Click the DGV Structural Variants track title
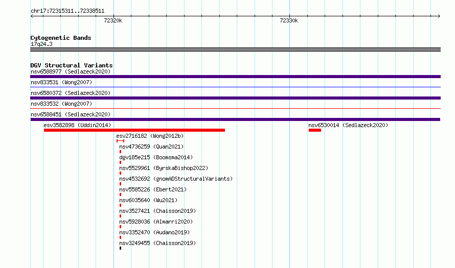 coord(72,65)
